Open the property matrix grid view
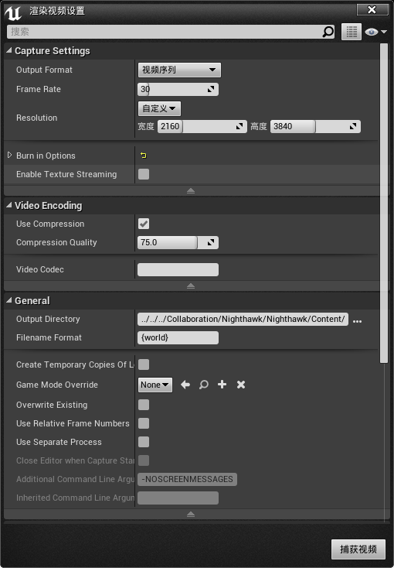The height and width of the screenshot is (568, 394). point(352,32)
